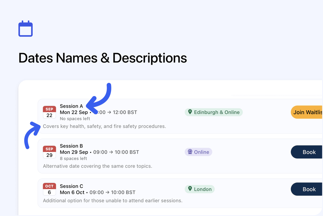Click the Edinburgh & Online location badge
The width and height of the screenshot is (323, 216).
pyautogui.click(x=214, y=112)
